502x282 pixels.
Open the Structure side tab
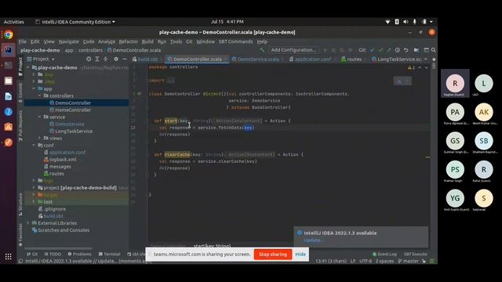20,204
